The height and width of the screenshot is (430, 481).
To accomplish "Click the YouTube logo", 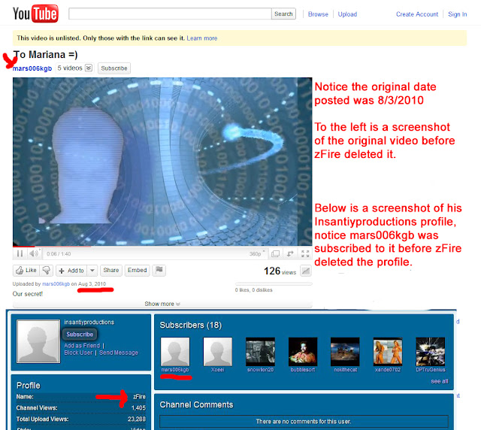I will pyautogui.click(x=35, y=14).
